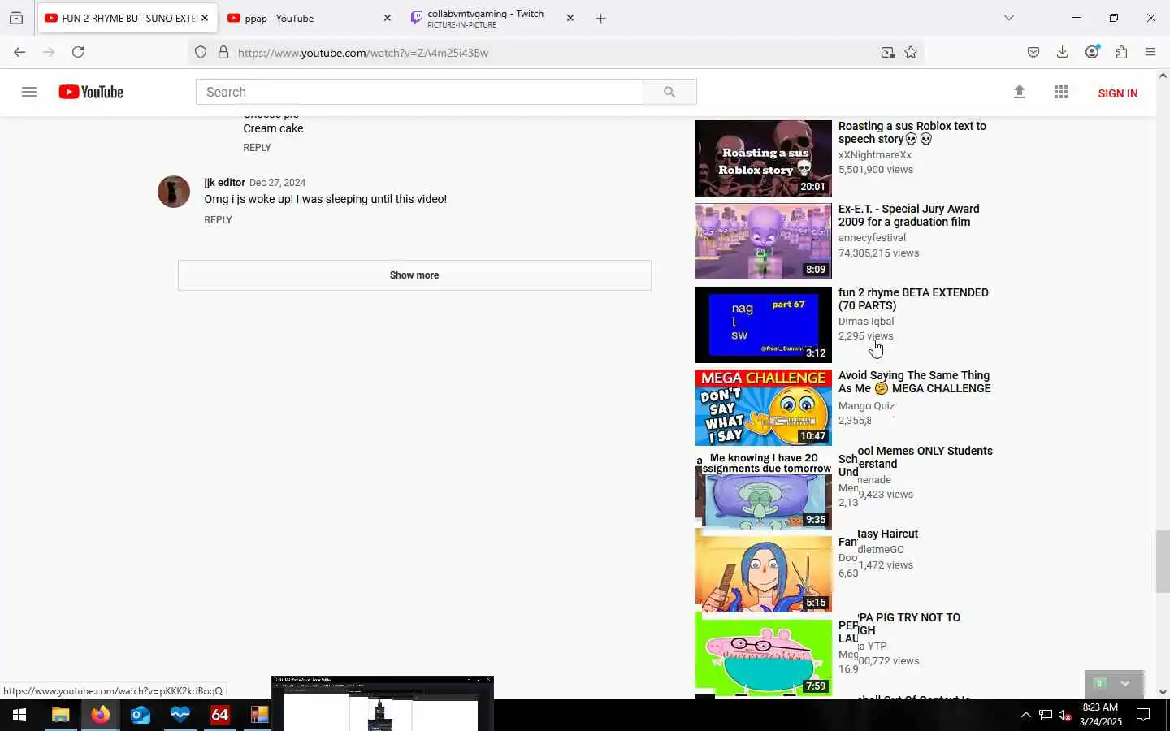Show site security via the padlock icon
Screen dimensions: 1170x731
(x=223, y=53)
